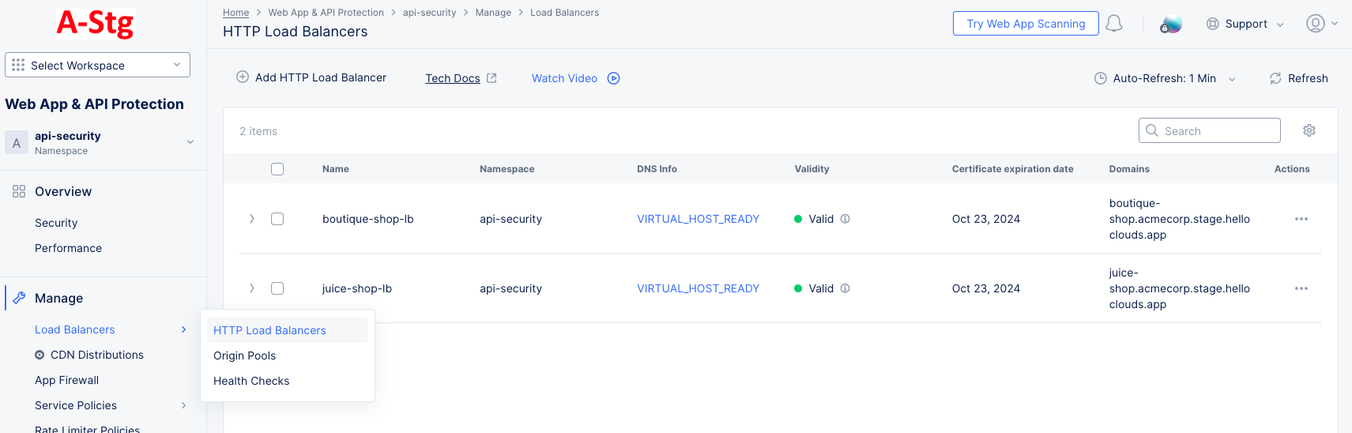Viewport: 1352px width, 433px height.
Task: Select Origin Pools from the submenu
Action: pos(245,356)
